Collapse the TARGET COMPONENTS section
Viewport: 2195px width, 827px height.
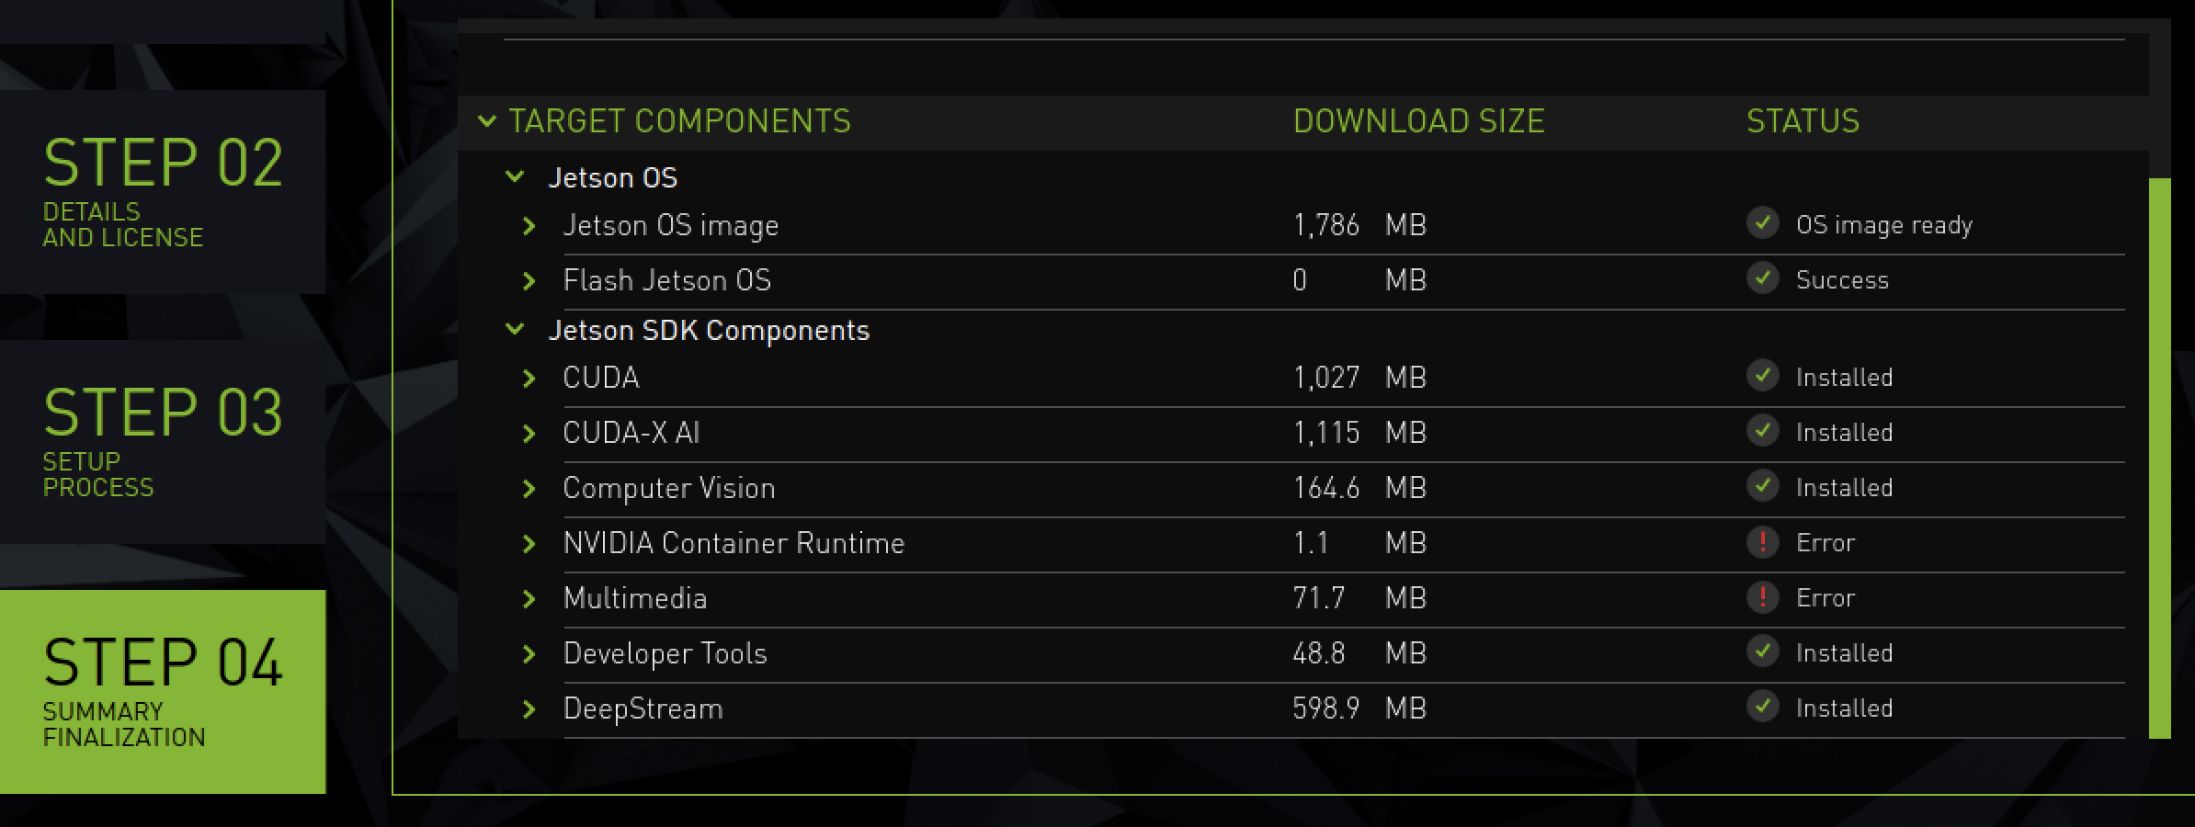pyautogui.click(x=487, y=120)
